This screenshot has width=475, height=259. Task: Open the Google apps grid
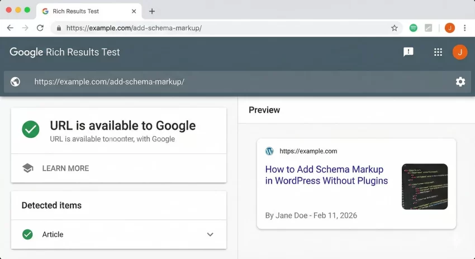[x=438, y=52]
